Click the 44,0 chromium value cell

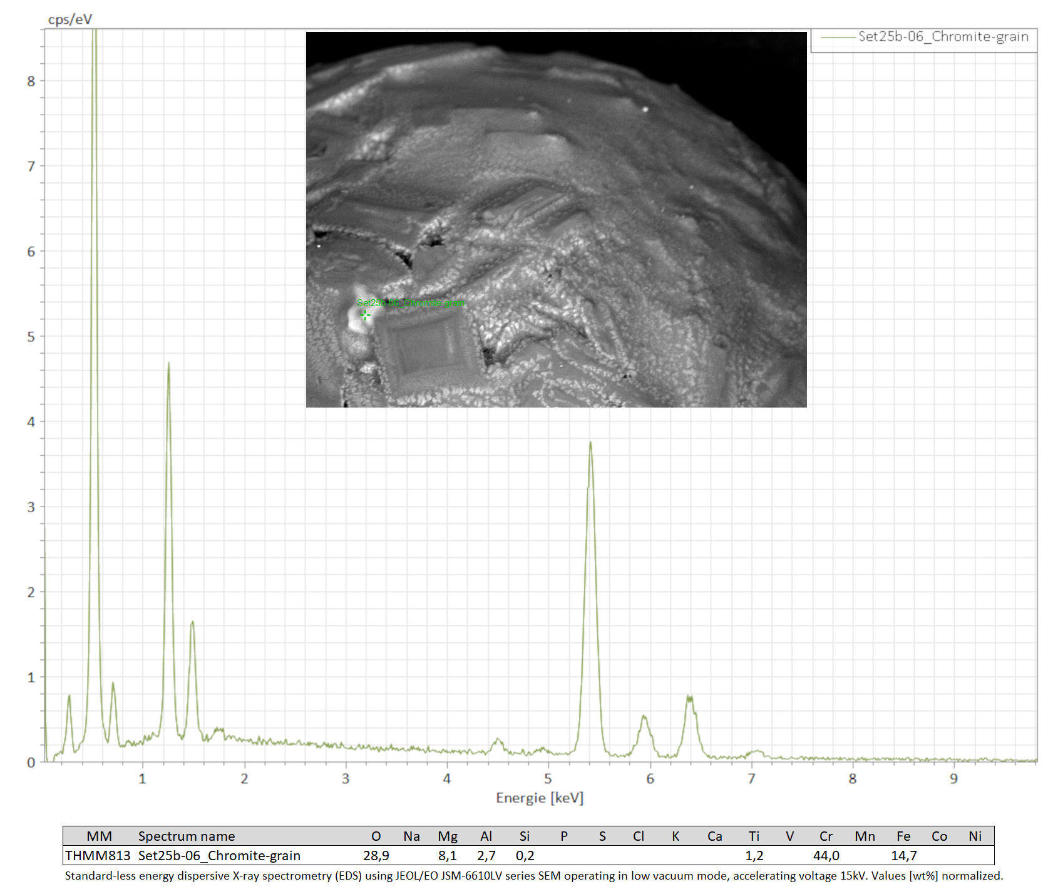tap(826, 856)
